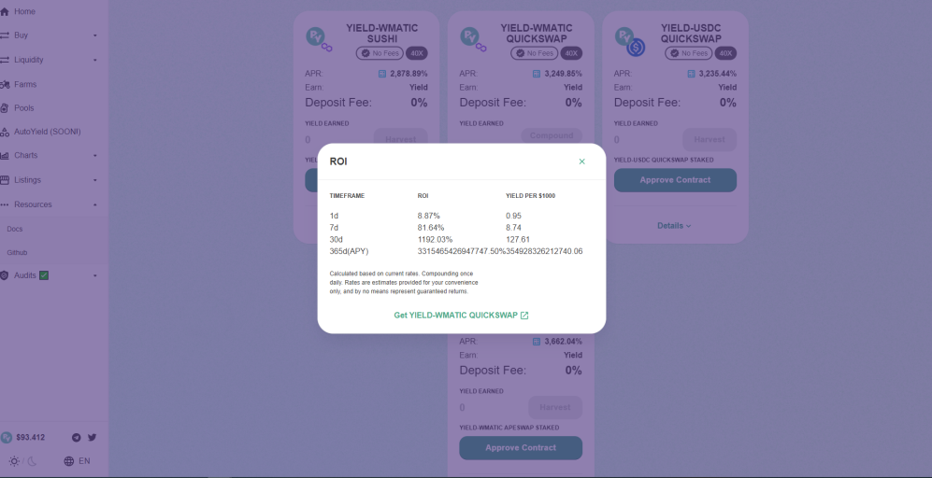The image size is (932, 478).
Task: Click the Liquidity arrows icon
Action: (5, 60)
